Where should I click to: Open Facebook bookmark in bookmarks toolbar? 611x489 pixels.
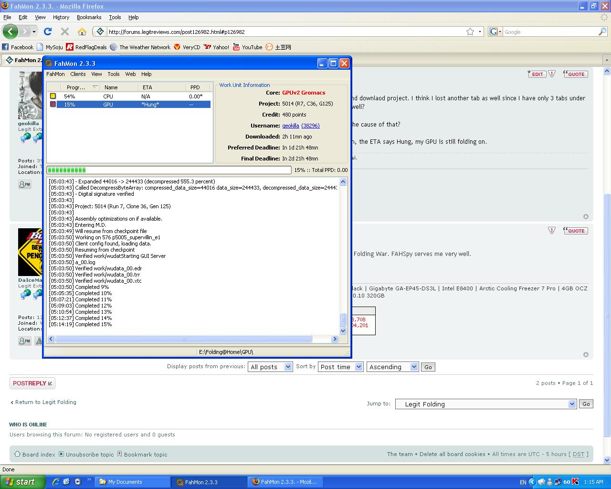coord(18,47)
